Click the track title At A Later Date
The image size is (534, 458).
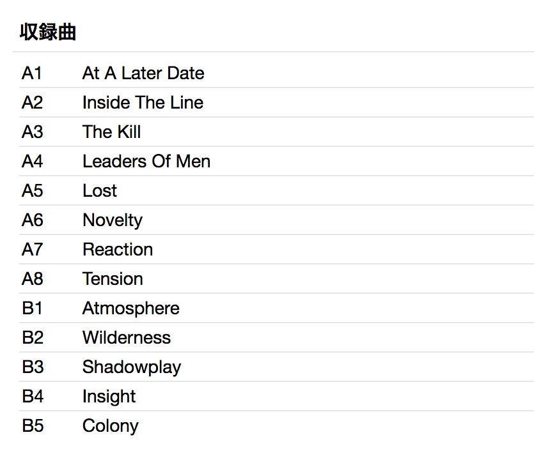click(x=143, y=73)
